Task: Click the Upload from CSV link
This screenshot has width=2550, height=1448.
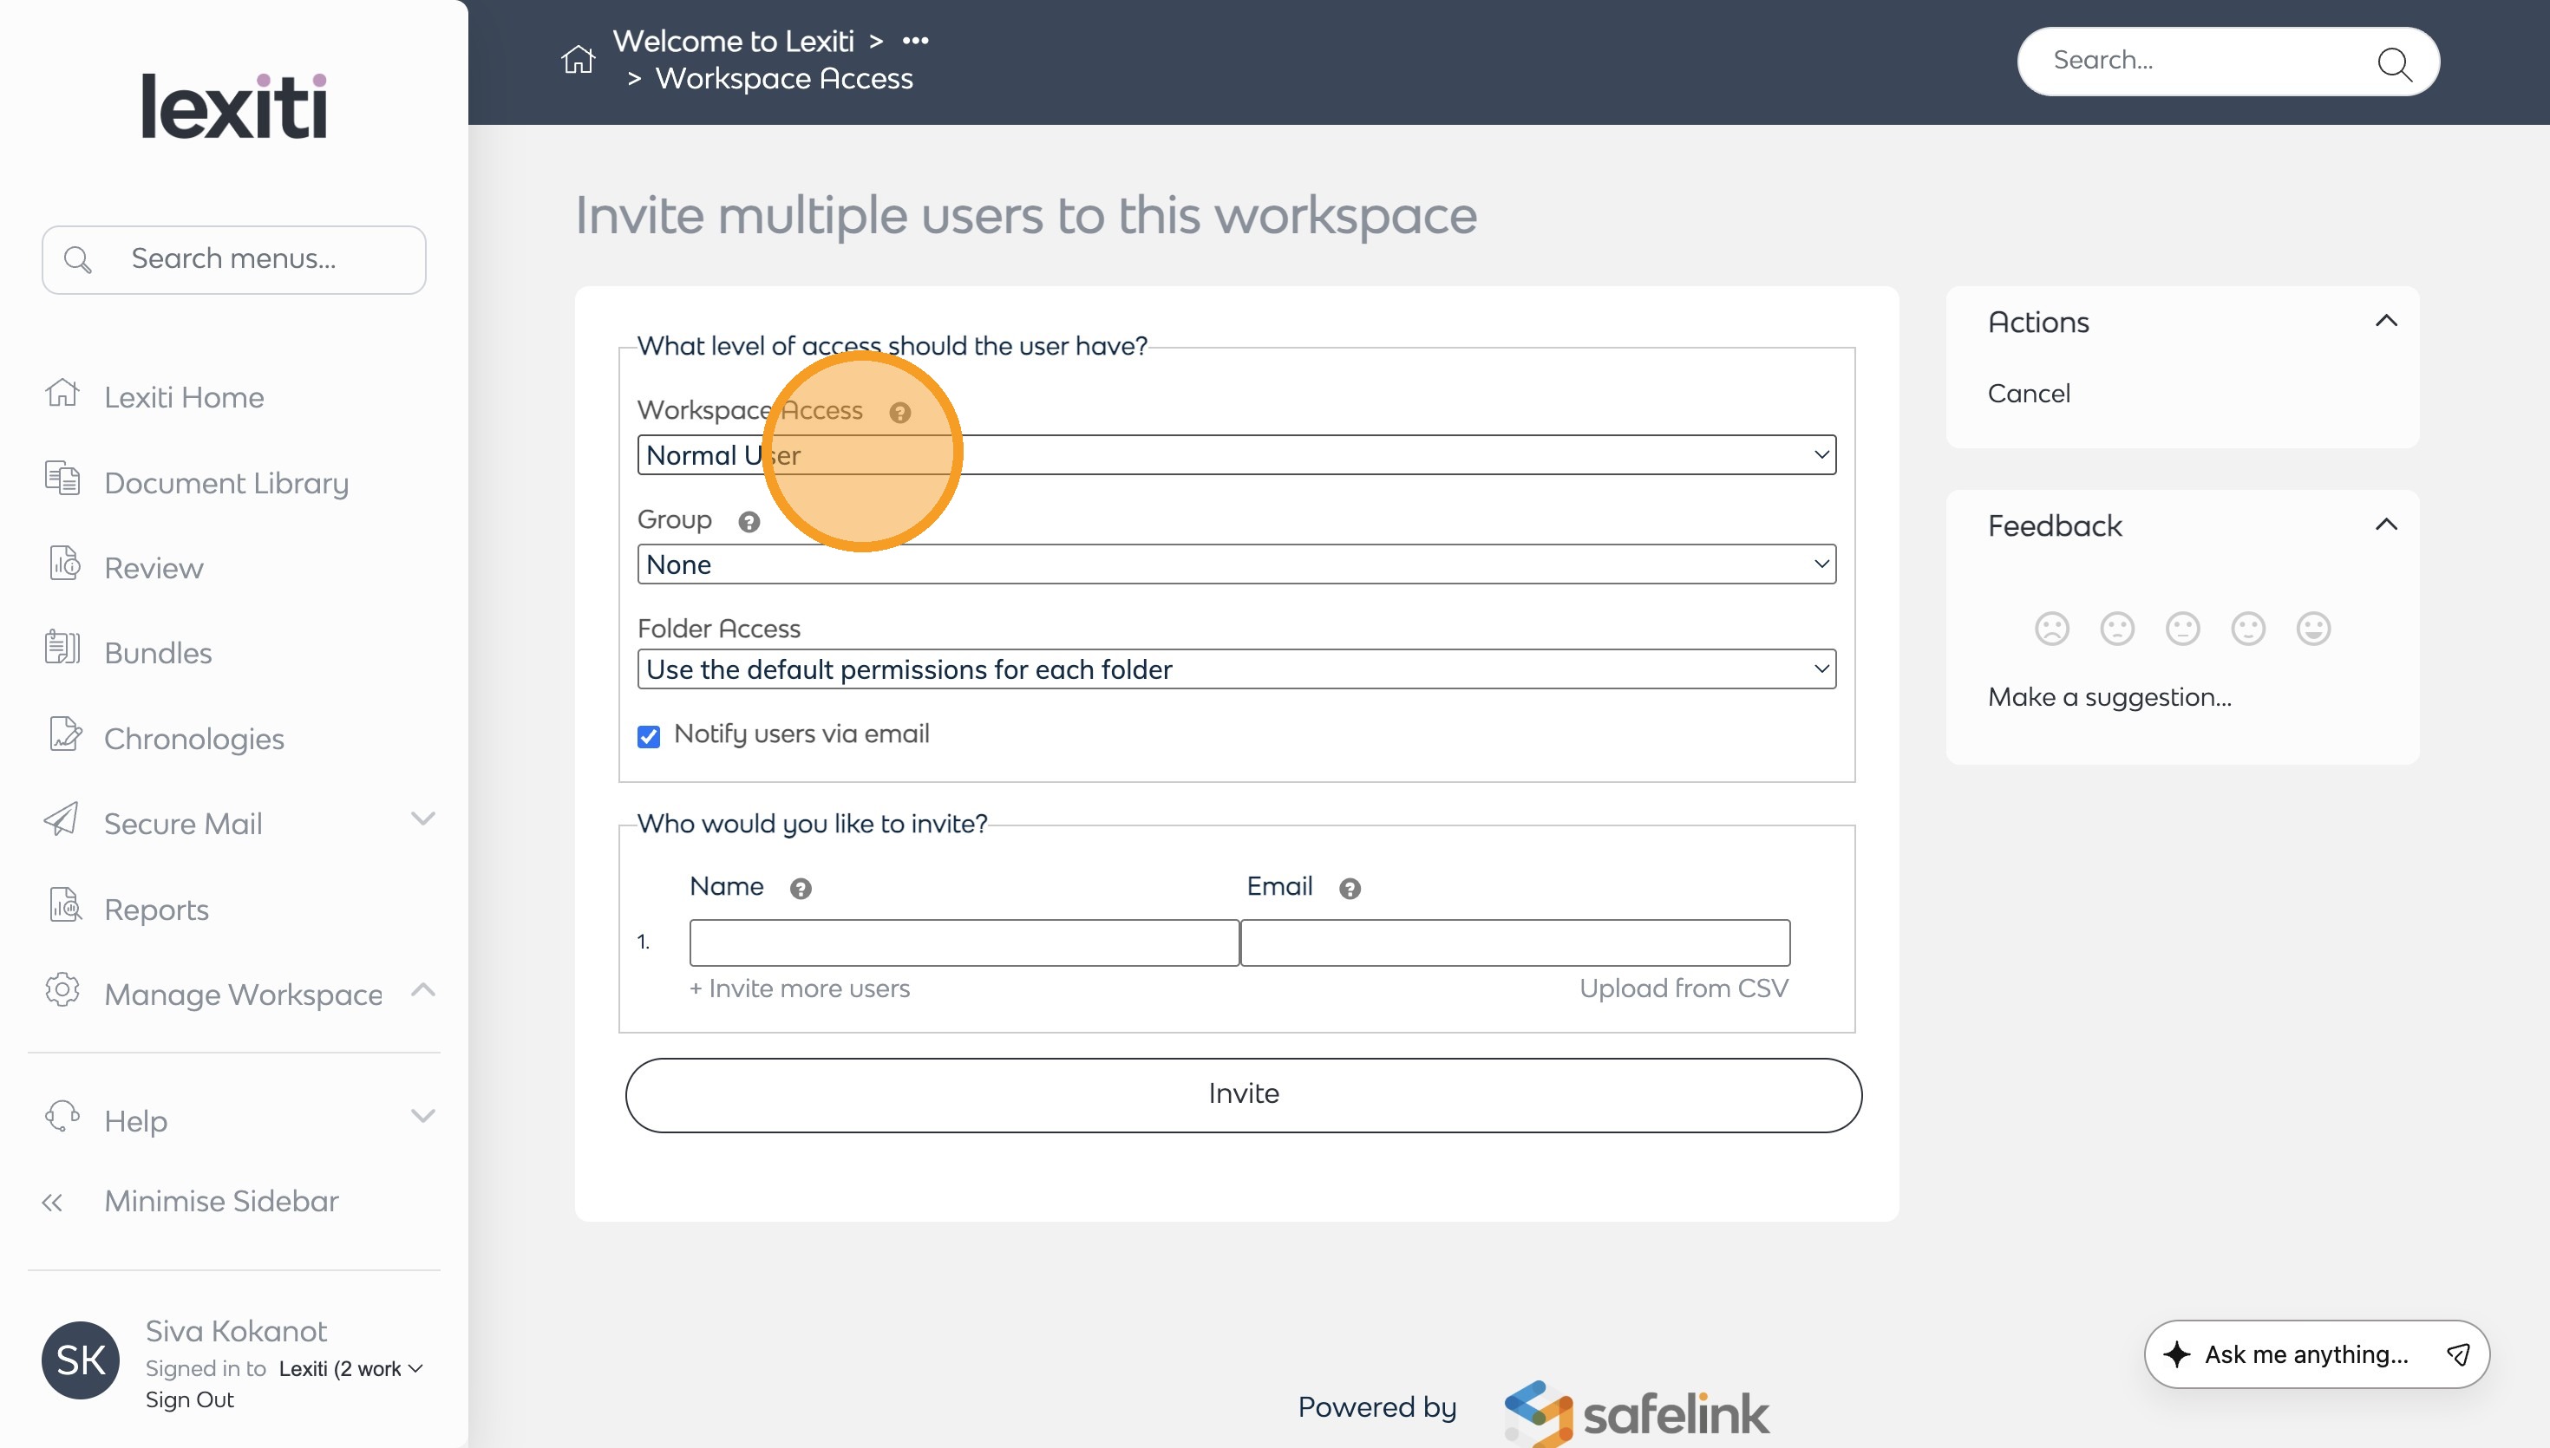Action: (x=1683, y=988)
